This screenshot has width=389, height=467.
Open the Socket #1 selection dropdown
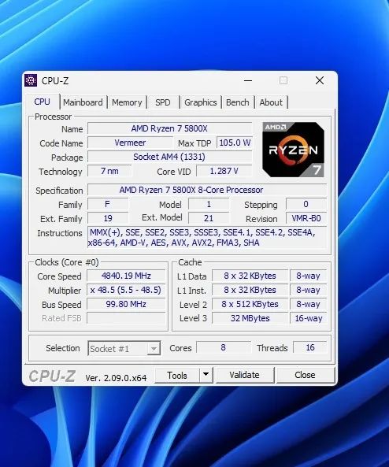pos(124,348)
